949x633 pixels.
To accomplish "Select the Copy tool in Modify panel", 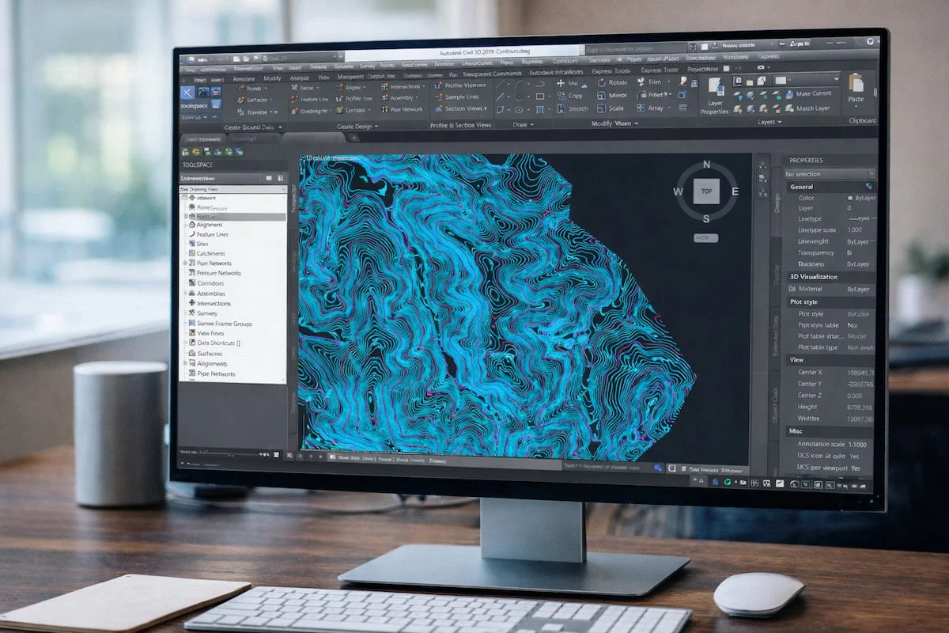I will point(570,96).
